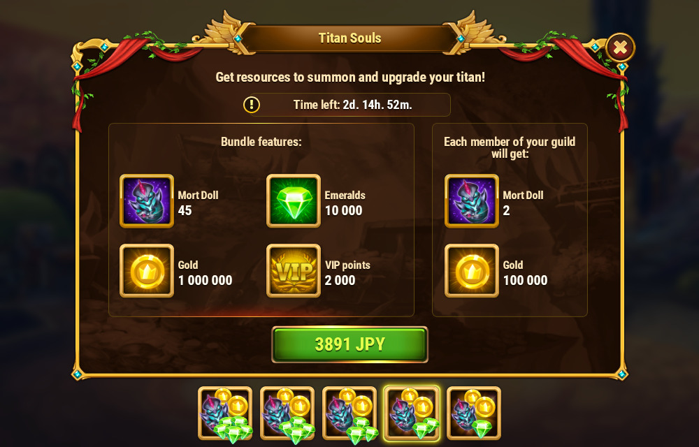Image resolution: width=699 pixels, height=447 pixels.
Task: Buy the bundle for 3891 JPY
Action: click(x=349, y=344)
